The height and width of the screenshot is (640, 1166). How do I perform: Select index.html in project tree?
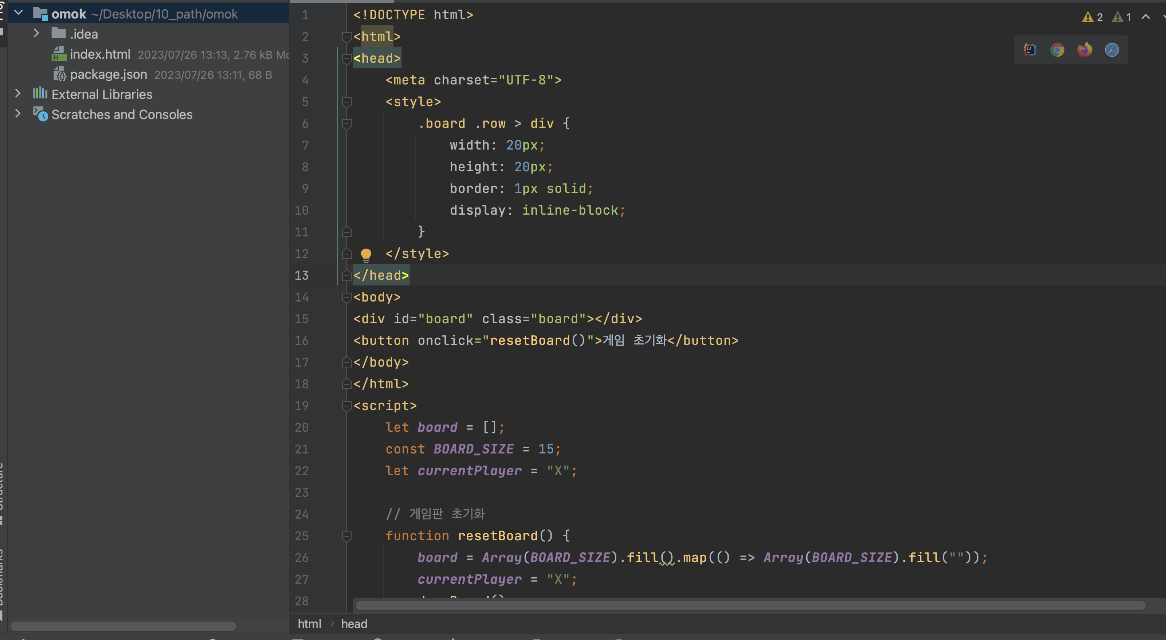pyautogui.click(x=100, y=54)
